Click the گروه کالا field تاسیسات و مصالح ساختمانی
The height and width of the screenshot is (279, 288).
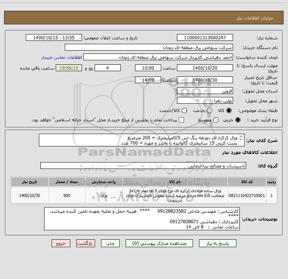(x=143, y=166)
